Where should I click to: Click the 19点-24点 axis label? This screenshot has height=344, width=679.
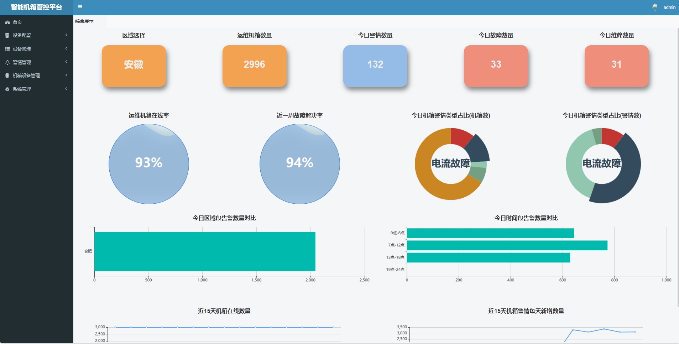coord(395,270)
